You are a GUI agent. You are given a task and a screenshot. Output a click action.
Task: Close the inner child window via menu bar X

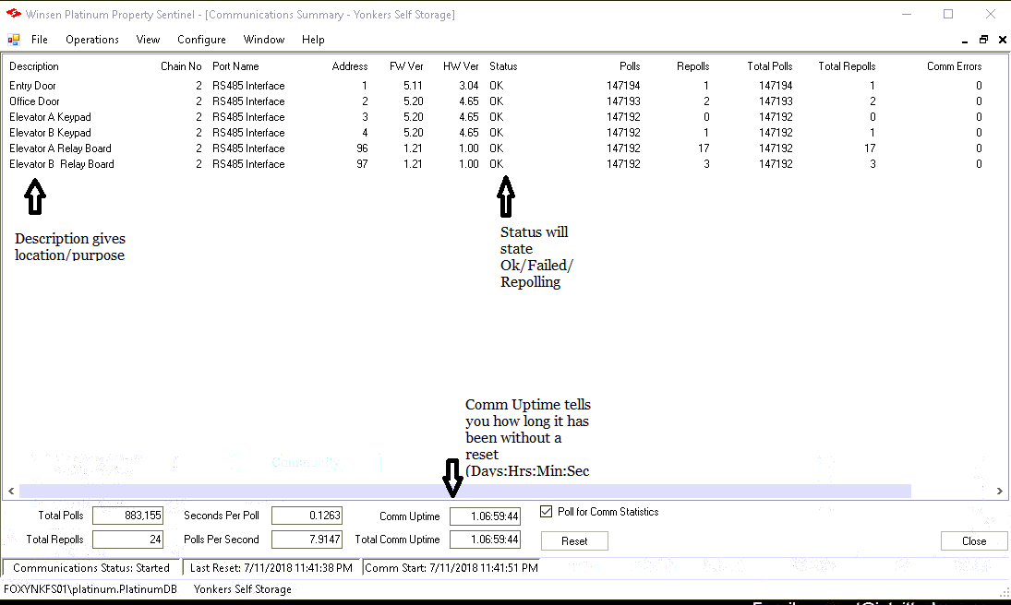[x=1003, y=40]
